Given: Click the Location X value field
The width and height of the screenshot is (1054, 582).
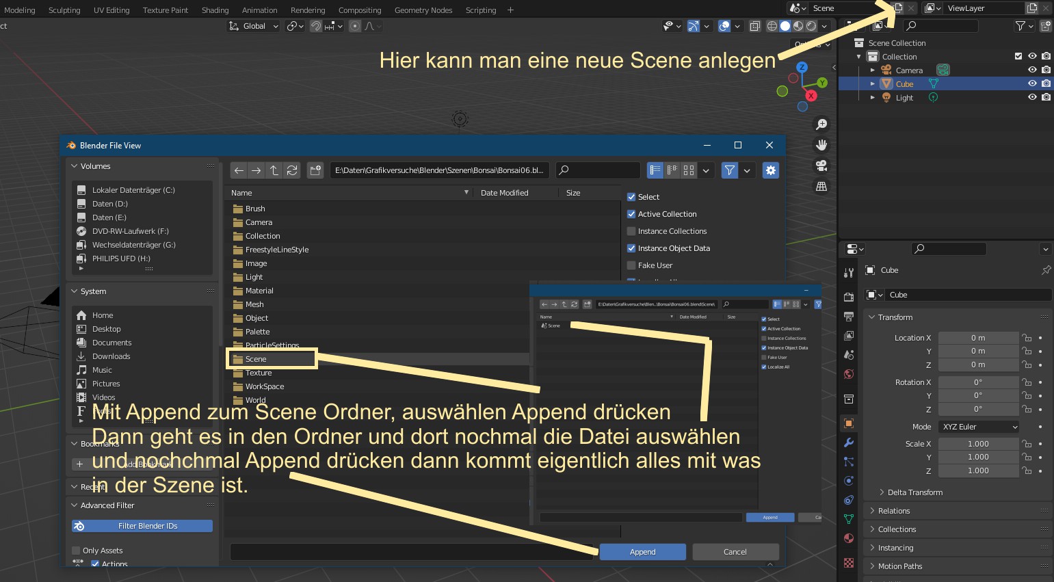Looking at the screenshot, I should coord(978,338).
